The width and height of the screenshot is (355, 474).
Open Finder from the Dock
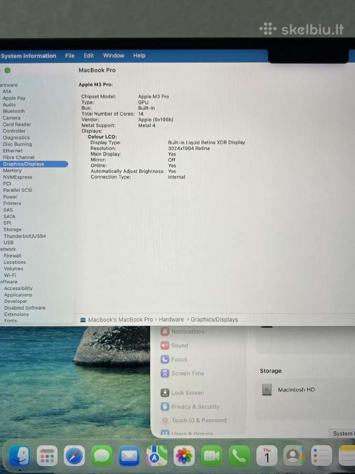point(19,456)
